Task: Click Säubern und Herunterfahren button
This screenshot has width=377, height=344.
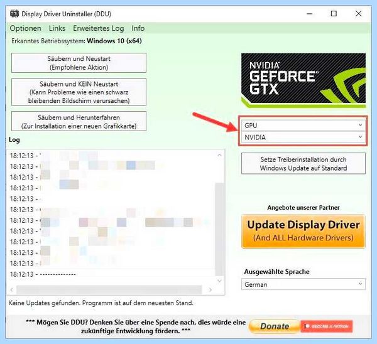Action: (x=79, y=122)
